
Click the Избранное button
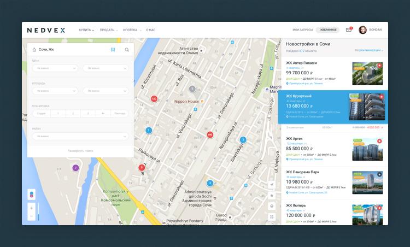[328, 30]
